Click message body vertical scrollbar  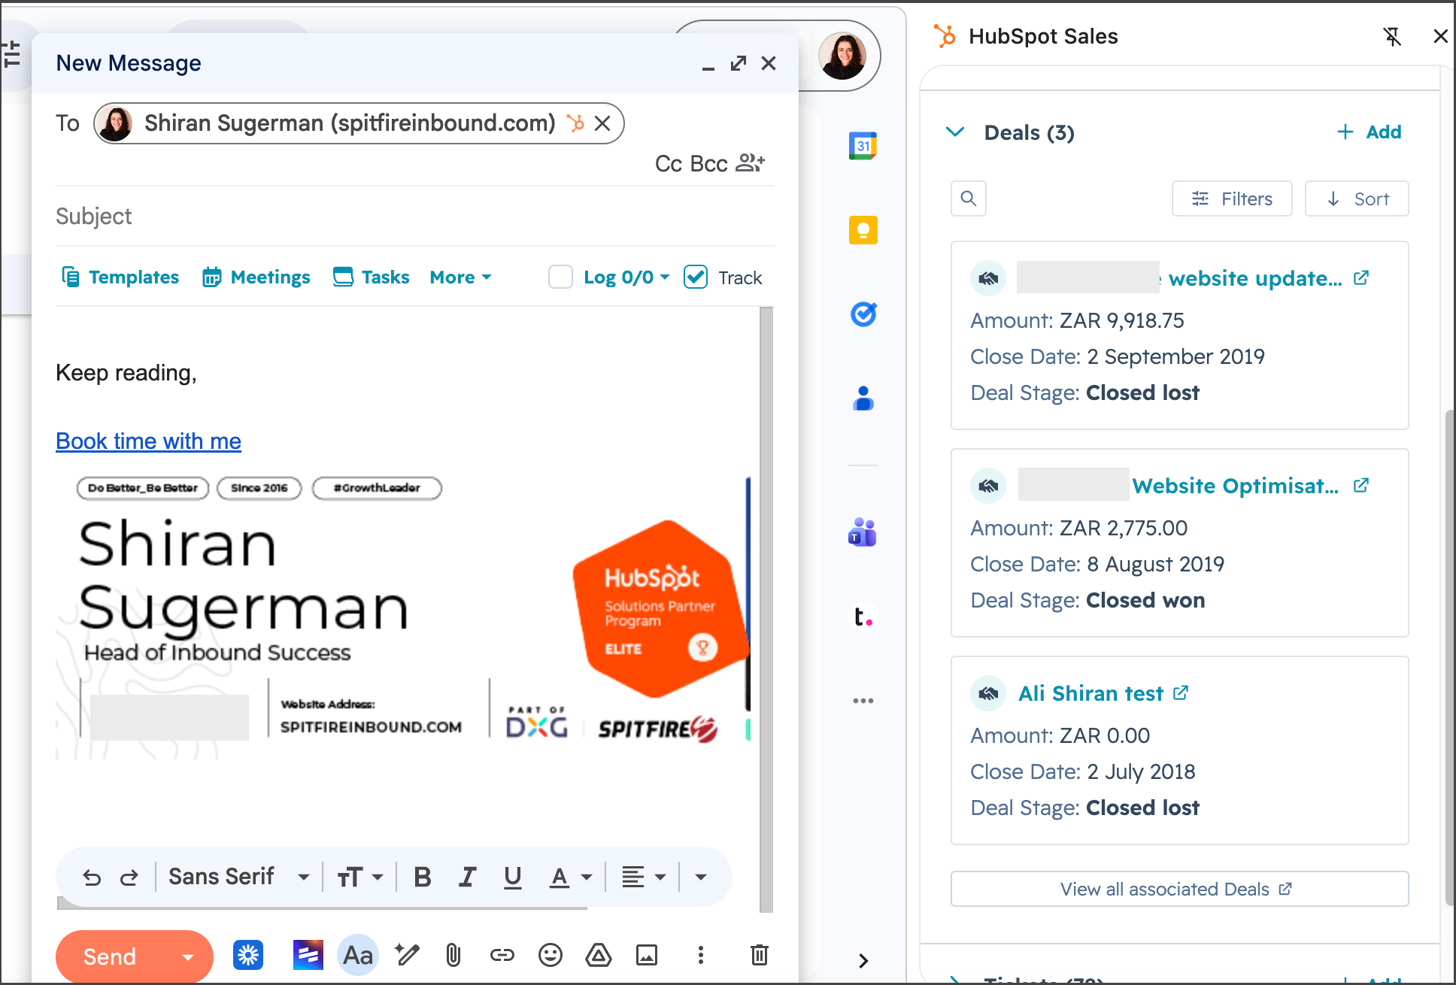pyautogui.click(x=766, y=609)
